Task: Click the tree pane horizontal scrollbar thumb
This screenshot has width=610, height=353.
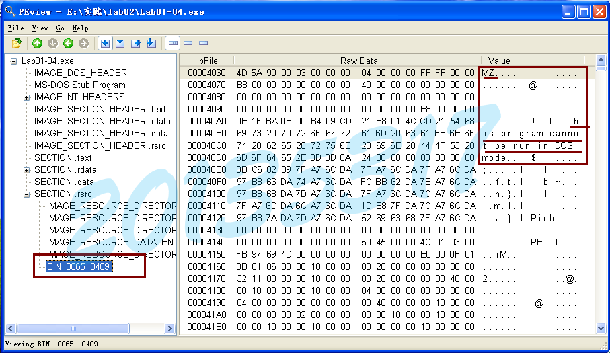Action: click(x=73, y=329)
